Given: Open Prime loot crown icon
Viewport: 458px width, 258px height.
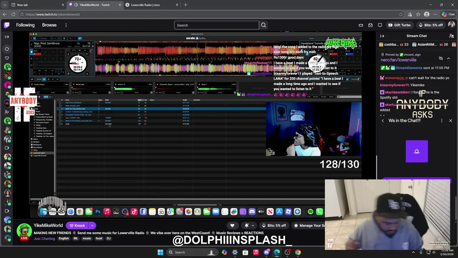Looking at the screenshot, I should point(361,25).
